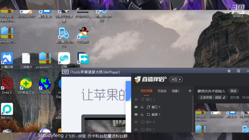Toggle the lock on the 窗口 1 source
The width and height of the screenshot is (249, 140).
coord(142,107)
